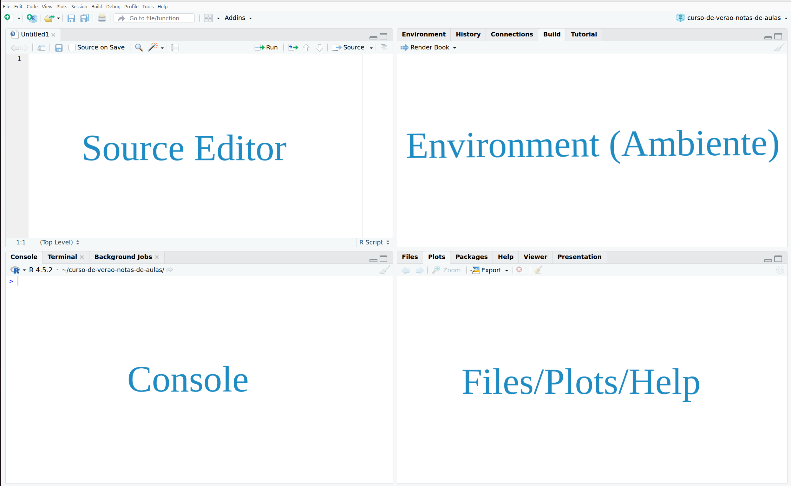The width and height of the screenshot is (791, 486).
Task: Click the Save All documents icon
Action: (85, 18)
